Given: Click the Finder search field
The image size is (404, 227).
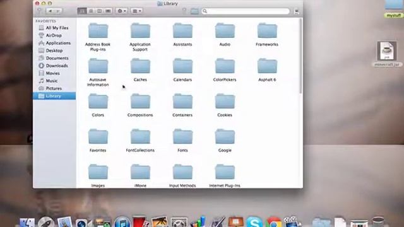Looking at the screenshot, I should pyautogui.click(x=246, y=11).
